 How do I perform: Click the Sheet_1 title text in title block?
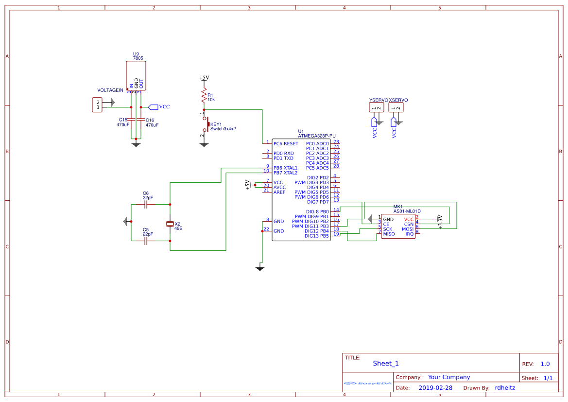click(385, 363)
